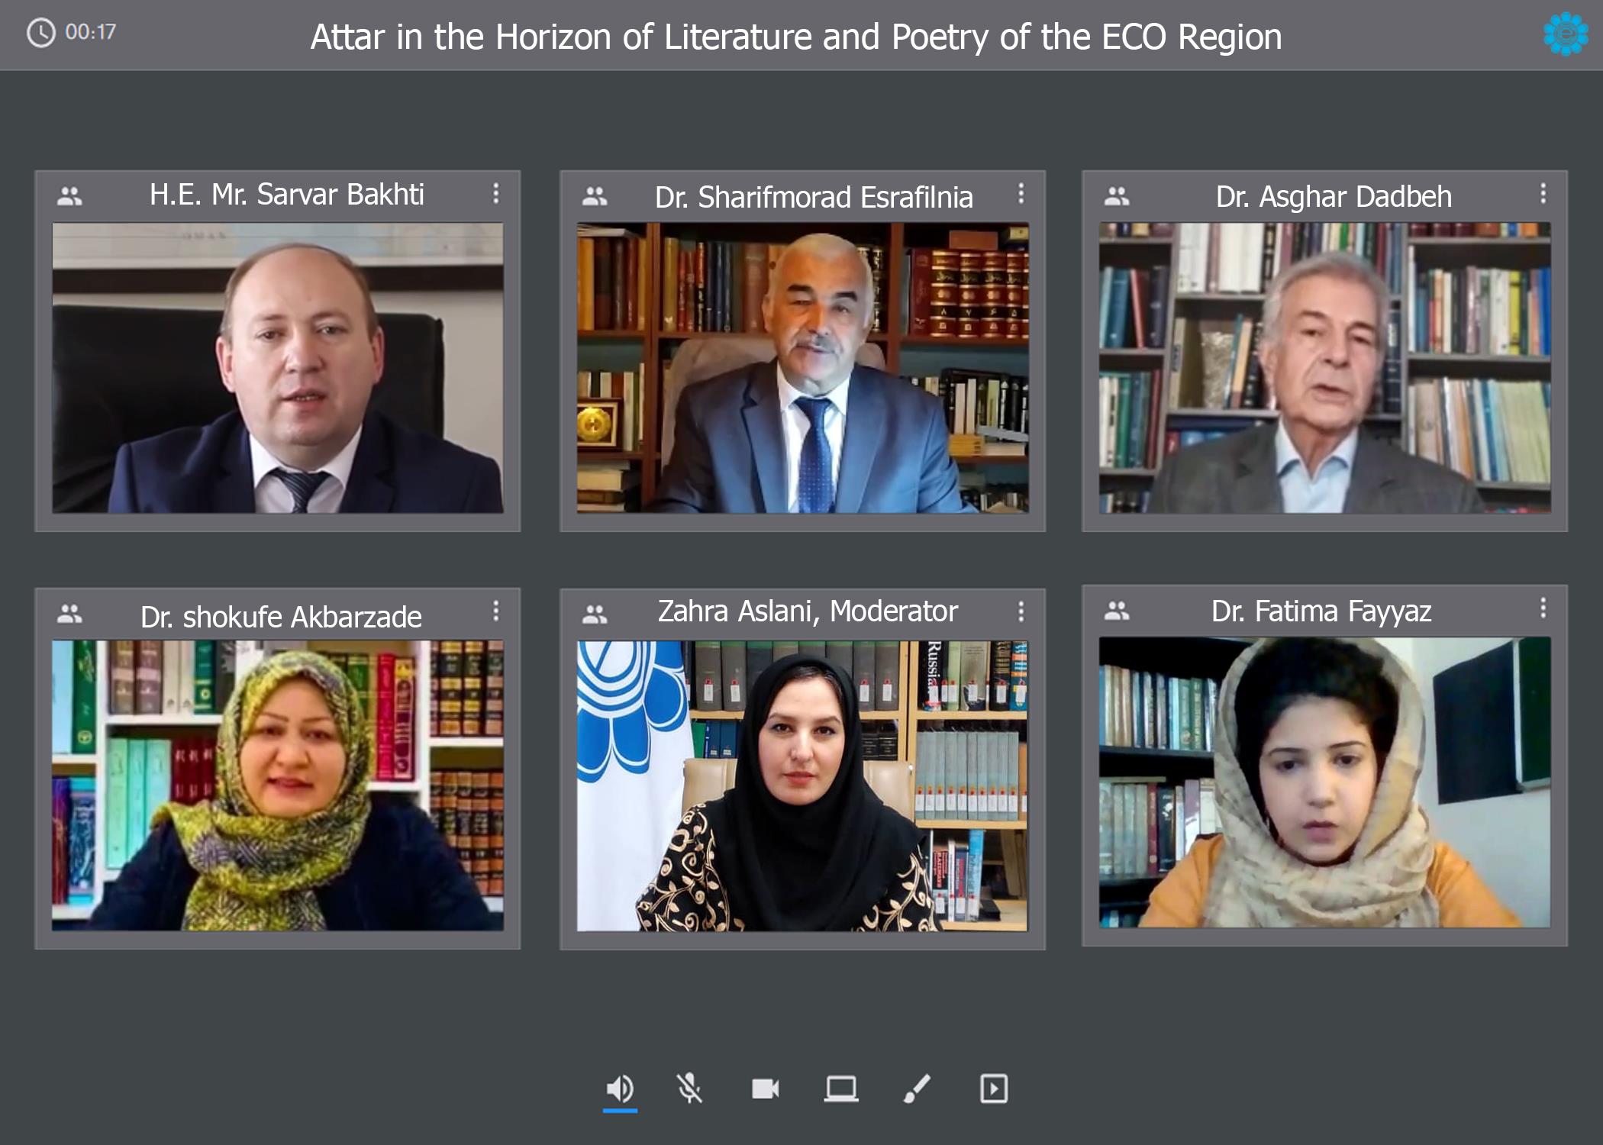Open options menu for Sharifmorad Esrafilnia panel
This screenshot has width=1603, height=1145.
(1021, 193)
